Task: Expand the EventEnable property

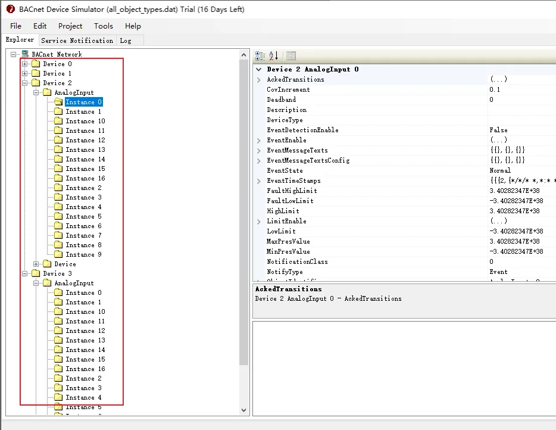Action: (259, 141)
